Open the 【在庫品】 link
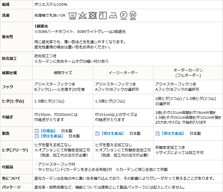Screen dimensions: 223x192 48,131
